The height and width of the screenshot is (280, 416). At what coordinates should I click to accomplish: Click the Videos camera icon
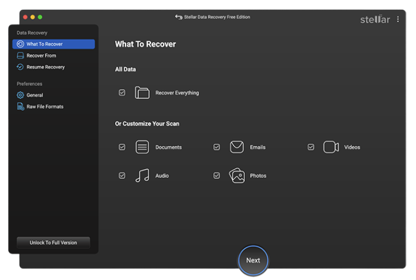coord(331,147)
